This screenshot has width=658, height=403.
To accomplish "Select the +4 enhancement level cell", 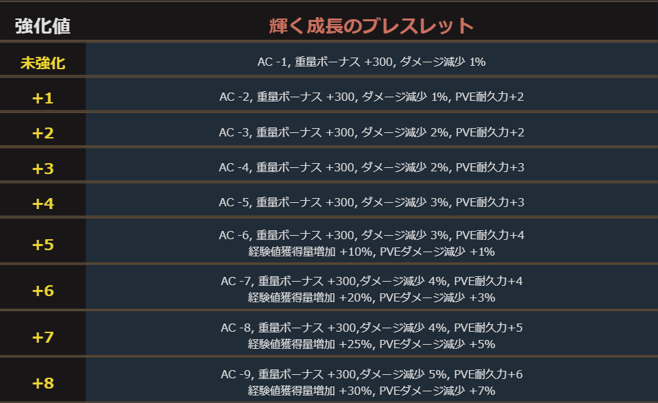I will pos(42,203).
